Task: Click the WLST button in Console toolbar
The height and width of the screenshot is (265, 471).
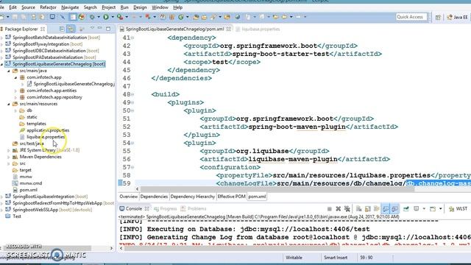Action: point(458,209)
